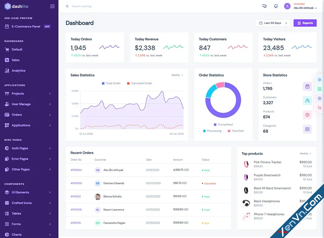
Task: Click the shopping cart icon on the right panel
Action: click(x=320, y=107)
